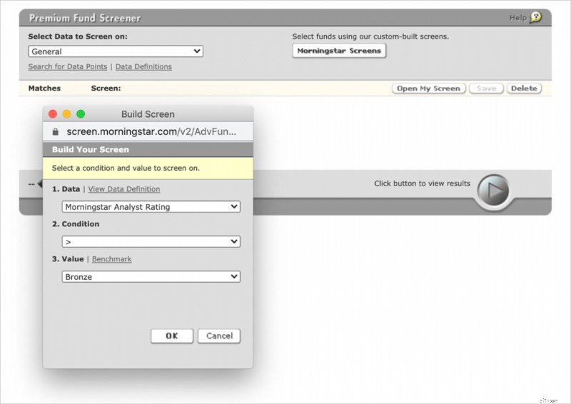Cancel the Build Screen dialog
Image resolution: width=571 pixels, height=404 pixels.
219,336
